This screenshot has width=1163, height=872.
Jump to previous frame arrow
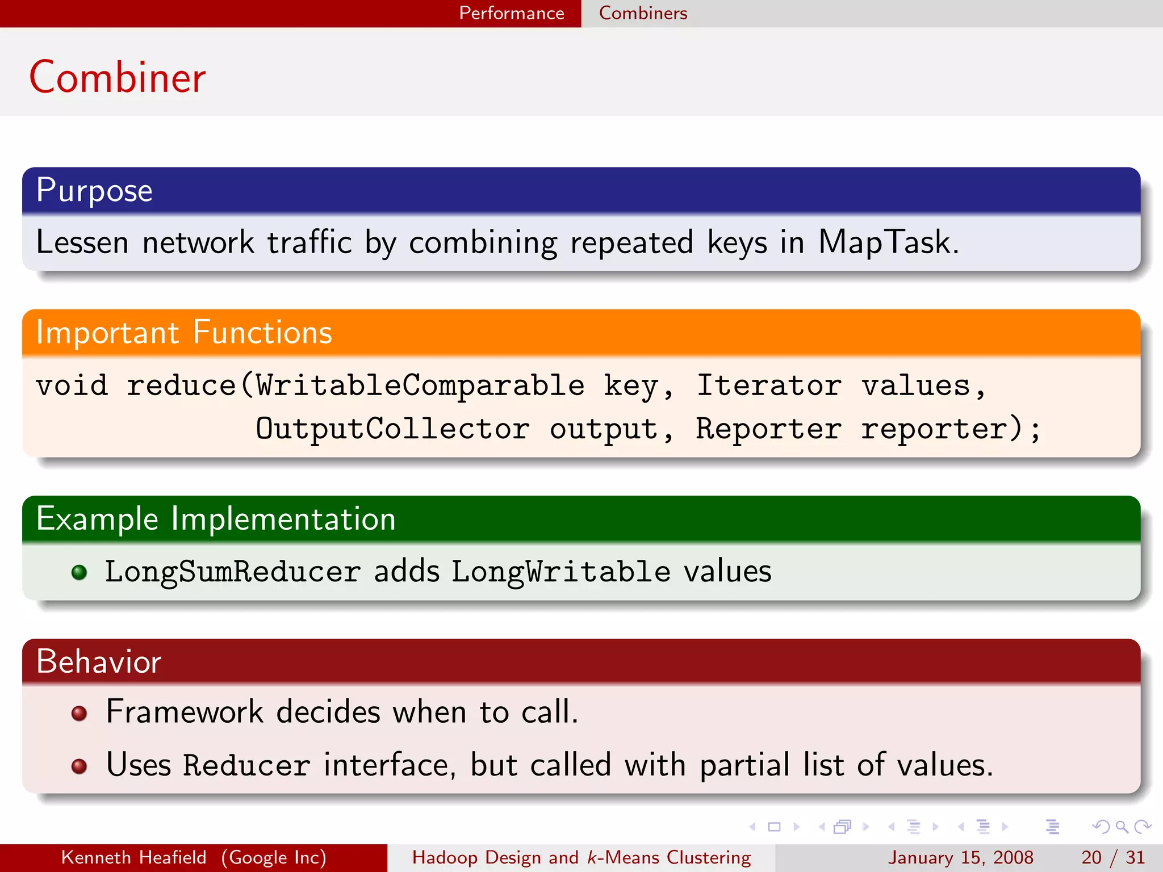[822, 827]
